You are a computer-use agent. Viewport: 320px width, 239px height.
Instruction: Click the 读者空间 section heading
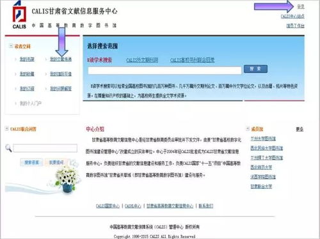pos(22,46)
